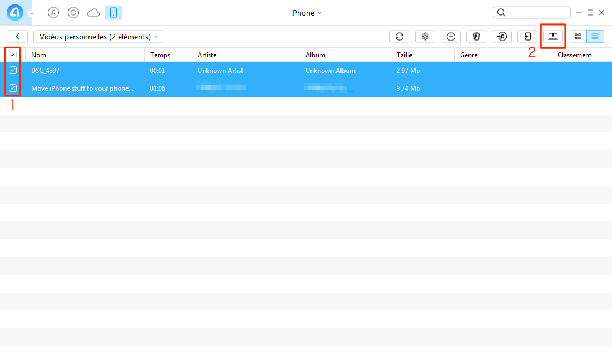Image resolution: width=612 pixels, height=356 pixels.
Task: Open the backup restore clock icon
Action: [73, 12]
